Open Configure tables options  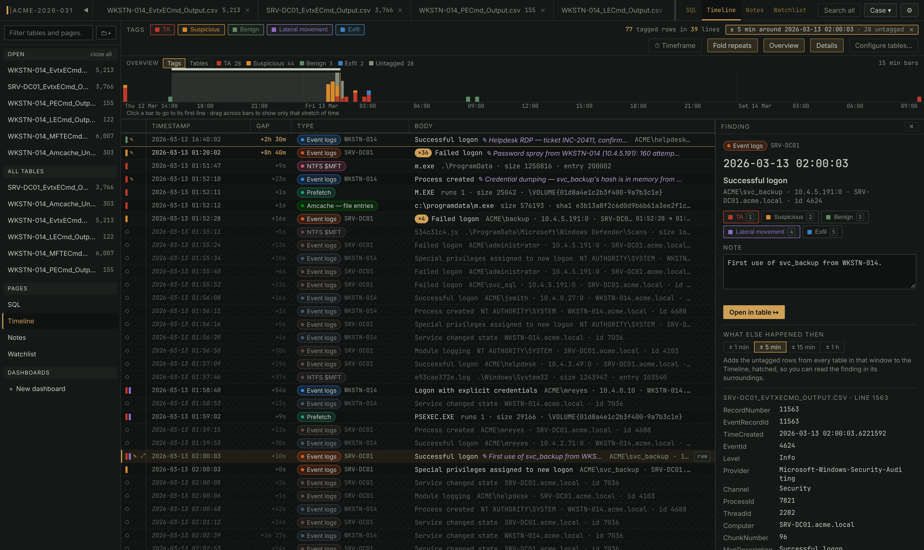click(x=884, y=46)
